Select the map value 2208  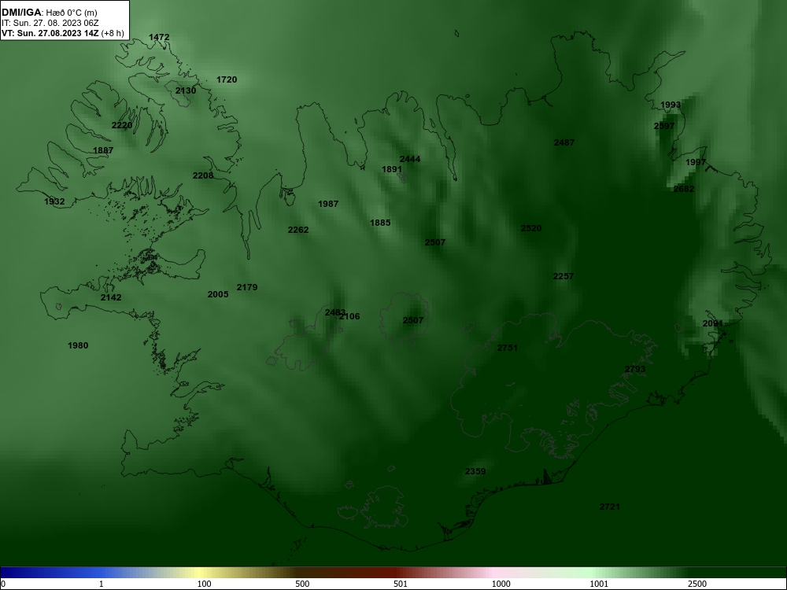203,175
